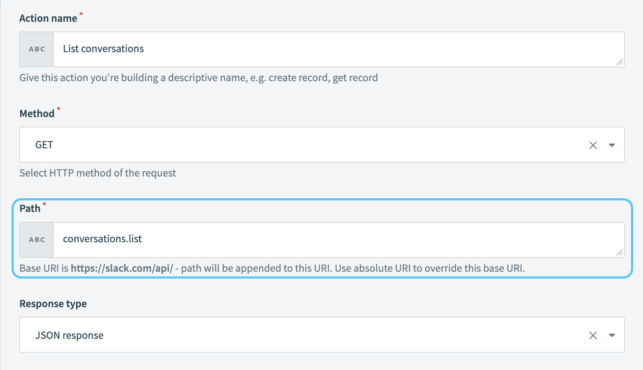Open the Response type dropdown
Screen dimensions: 643x370
tap(612, 335)
